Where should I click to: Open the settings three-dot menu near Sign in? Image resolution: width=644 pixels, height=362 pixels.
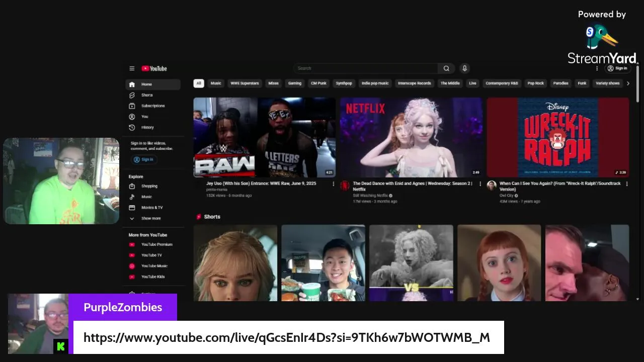click(x=597, y=68)
